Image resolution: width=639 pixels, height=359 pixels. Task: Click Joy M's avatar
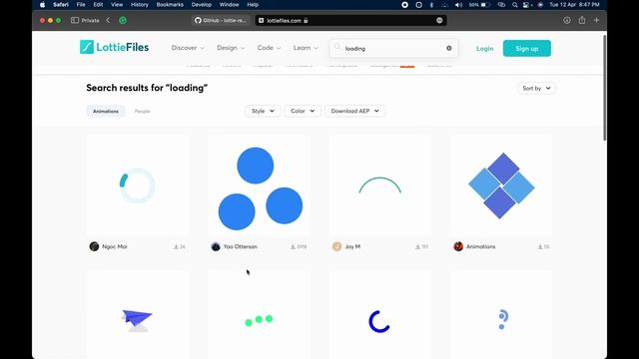(337, 246)
